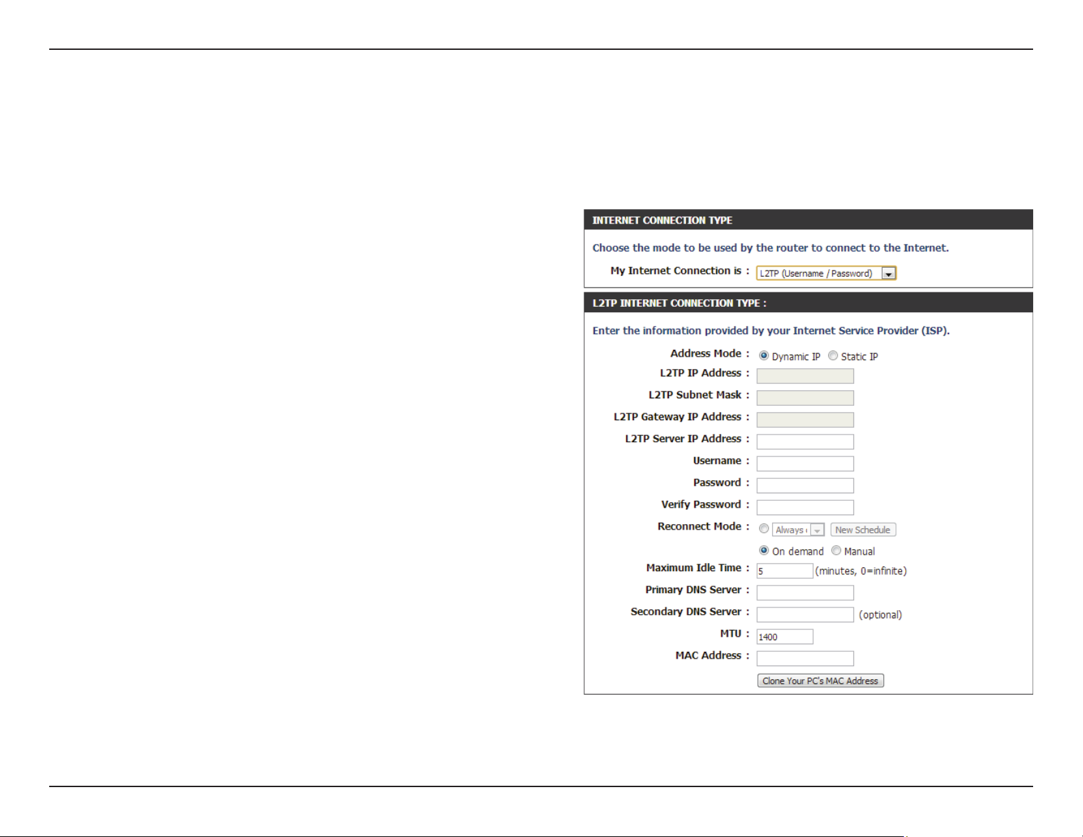Viewport: 1083px width, 837px height.
Task: Select the Static IP address mode
Action: pyautogui.click(x=833, y=356)
